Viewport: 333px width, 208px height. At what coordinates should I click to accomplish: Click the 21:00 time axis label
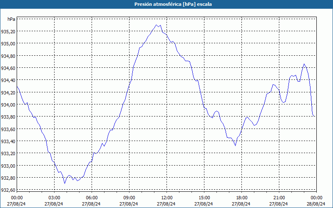click(279, 198)
